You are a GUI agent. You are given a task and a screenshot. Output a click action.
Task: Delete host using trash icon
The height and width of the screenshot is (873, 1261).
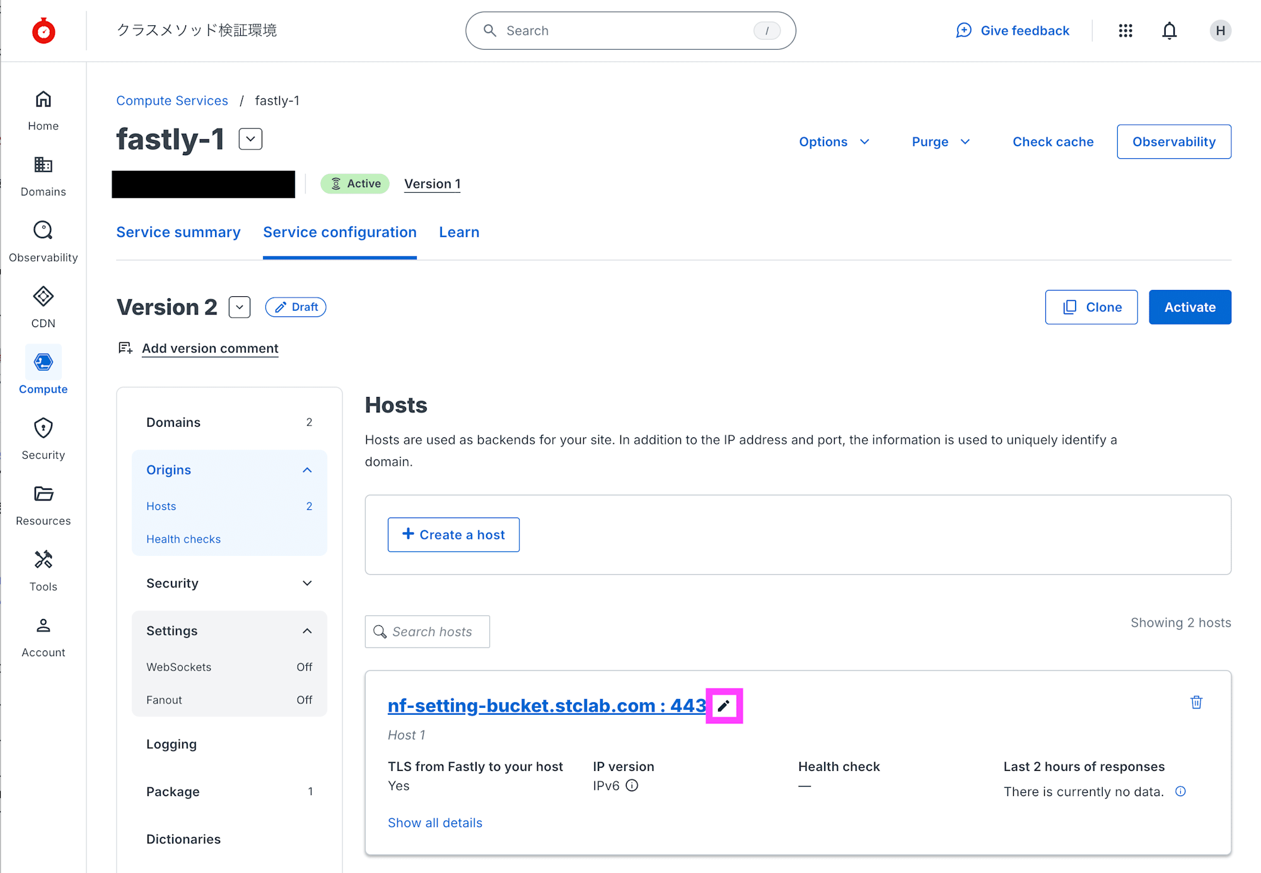pos(1196,702)
